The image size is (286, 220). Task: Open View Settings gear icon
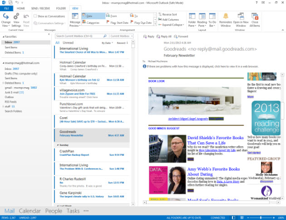[x=16, y=16]
